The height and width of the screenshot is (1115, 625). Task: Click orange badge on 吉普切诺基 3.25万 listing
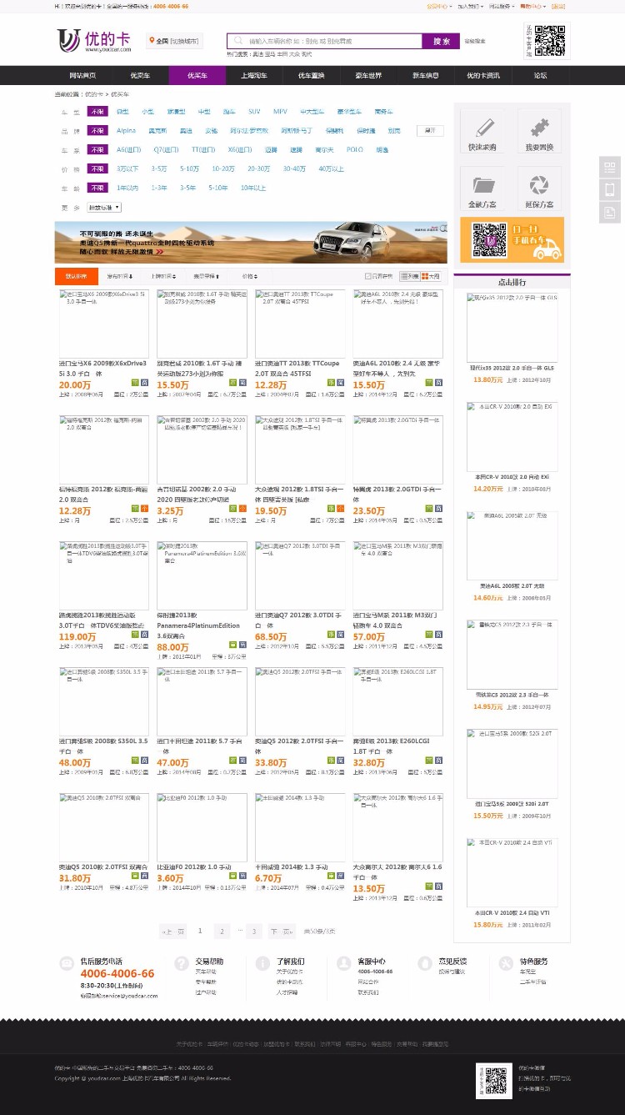(242, 509)
